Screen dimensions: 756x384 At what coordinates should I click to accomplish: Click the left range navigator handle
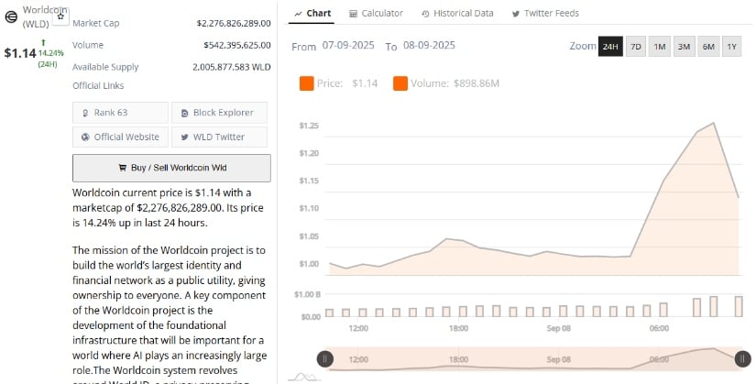coord(325,359)
